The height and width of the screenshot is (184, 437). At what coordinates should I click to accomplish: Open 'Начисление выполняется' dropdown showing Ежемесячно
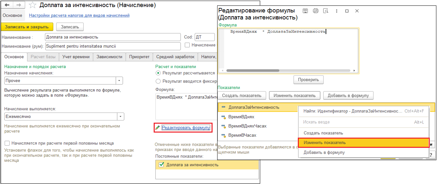pos(121,116)
